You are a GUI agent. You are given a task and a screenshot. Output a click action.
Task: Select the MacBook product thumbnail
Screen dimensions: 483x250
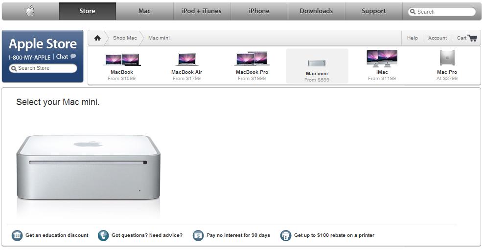click(x=122, y=59)
